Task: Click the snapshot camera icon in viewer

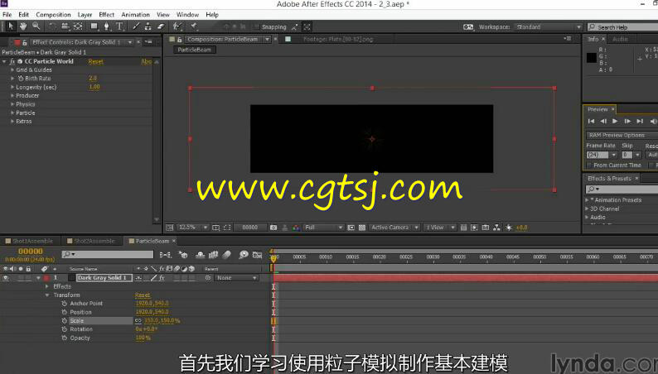Action: click(273, 228)
